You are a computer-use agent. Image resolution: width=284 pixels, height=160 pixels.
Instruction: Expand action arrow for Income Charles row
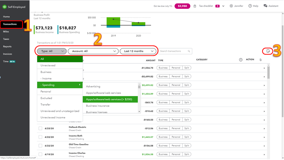[x=264, y=155]
